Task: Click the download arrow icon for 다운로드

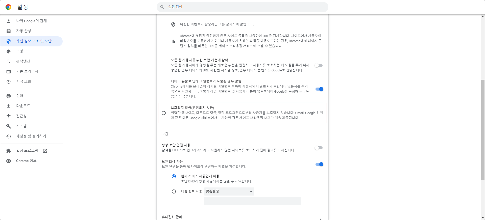Action: pos(9,106)
